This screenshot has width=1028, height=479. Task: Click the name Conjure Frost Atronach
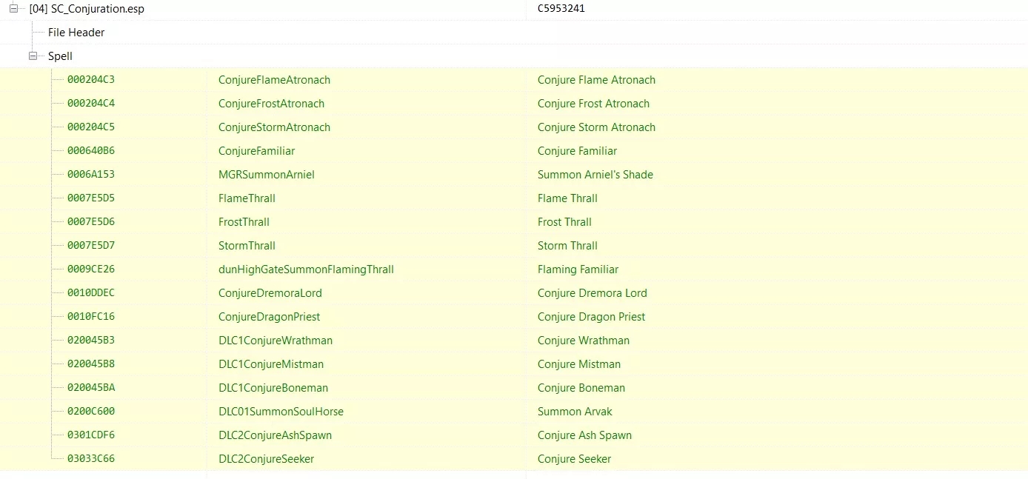tap(593, 104)
